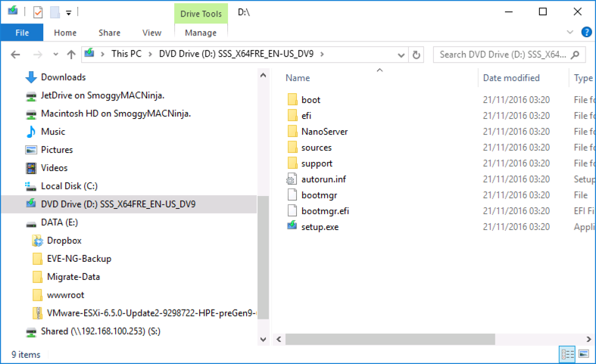Click the navigation pane vertical scrollbar thumb
The image size is (596, 364).
[263, 257]
